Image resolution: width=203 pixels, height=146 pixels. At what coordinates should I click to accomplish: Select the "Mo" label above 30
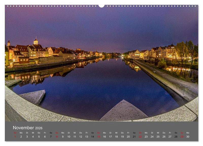(x=188, y=133)
